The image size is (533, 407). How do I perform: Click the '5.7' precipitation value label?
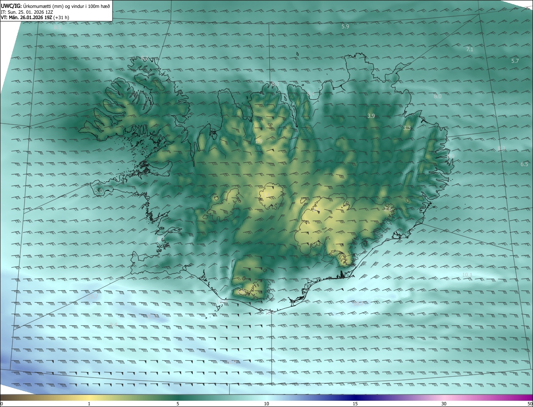[x=515, y=61]
